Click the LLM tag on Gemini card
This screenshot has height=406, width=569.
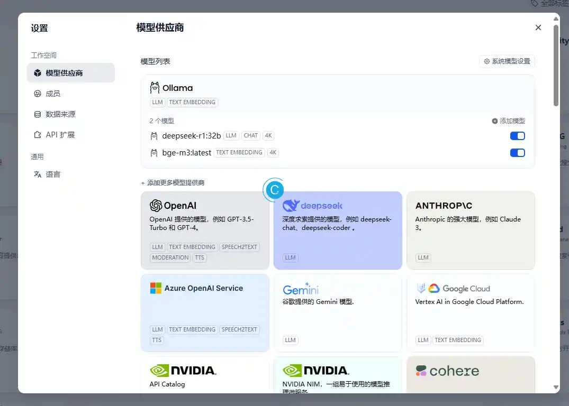tap(290, 340)
